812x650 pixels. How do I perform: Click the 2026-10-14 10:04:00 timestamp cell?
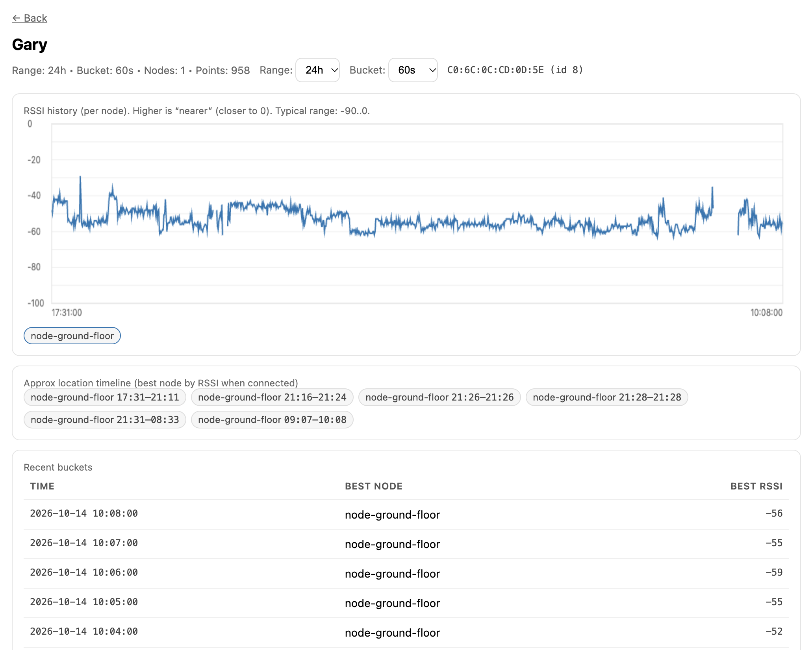[x=84, y=632]
